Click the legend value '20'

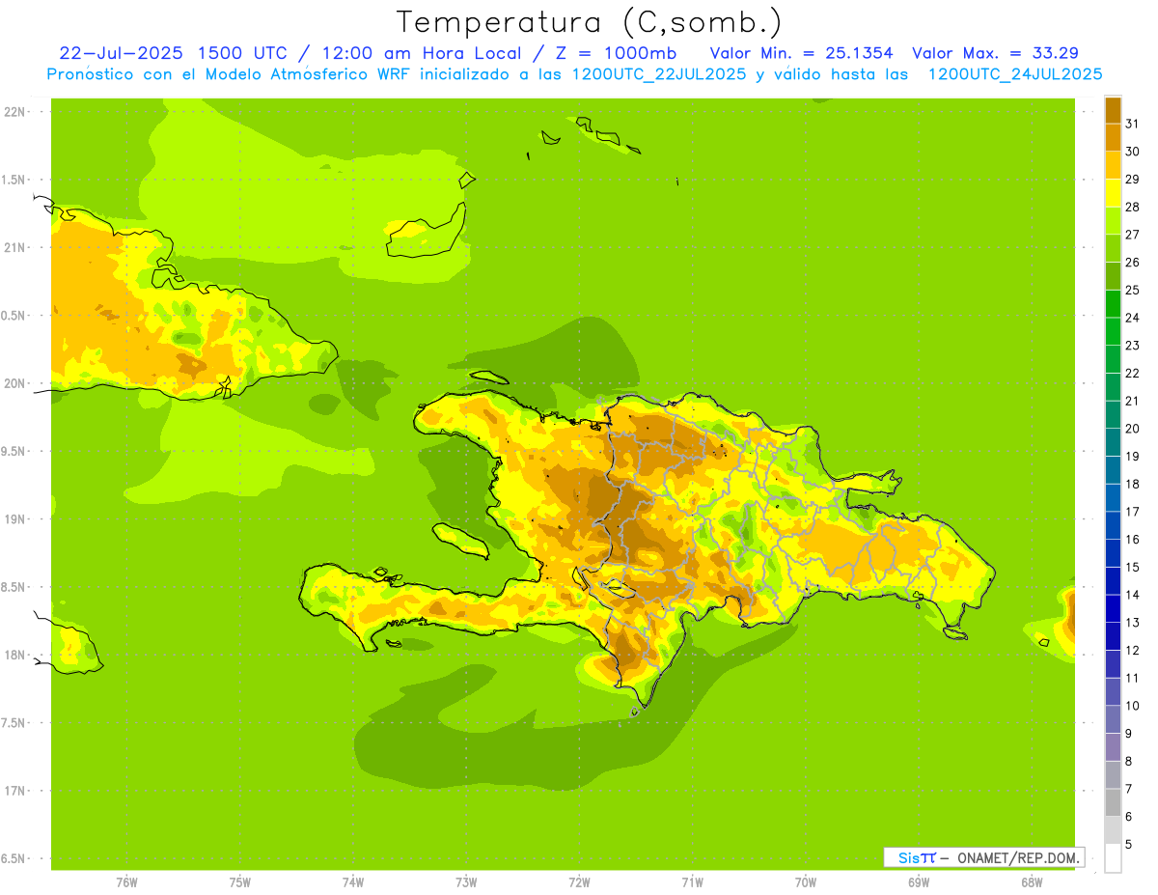pos(1132,429)
